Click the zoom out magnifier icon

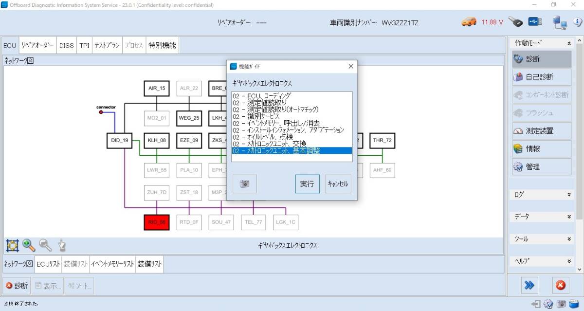tap(45, 245)
